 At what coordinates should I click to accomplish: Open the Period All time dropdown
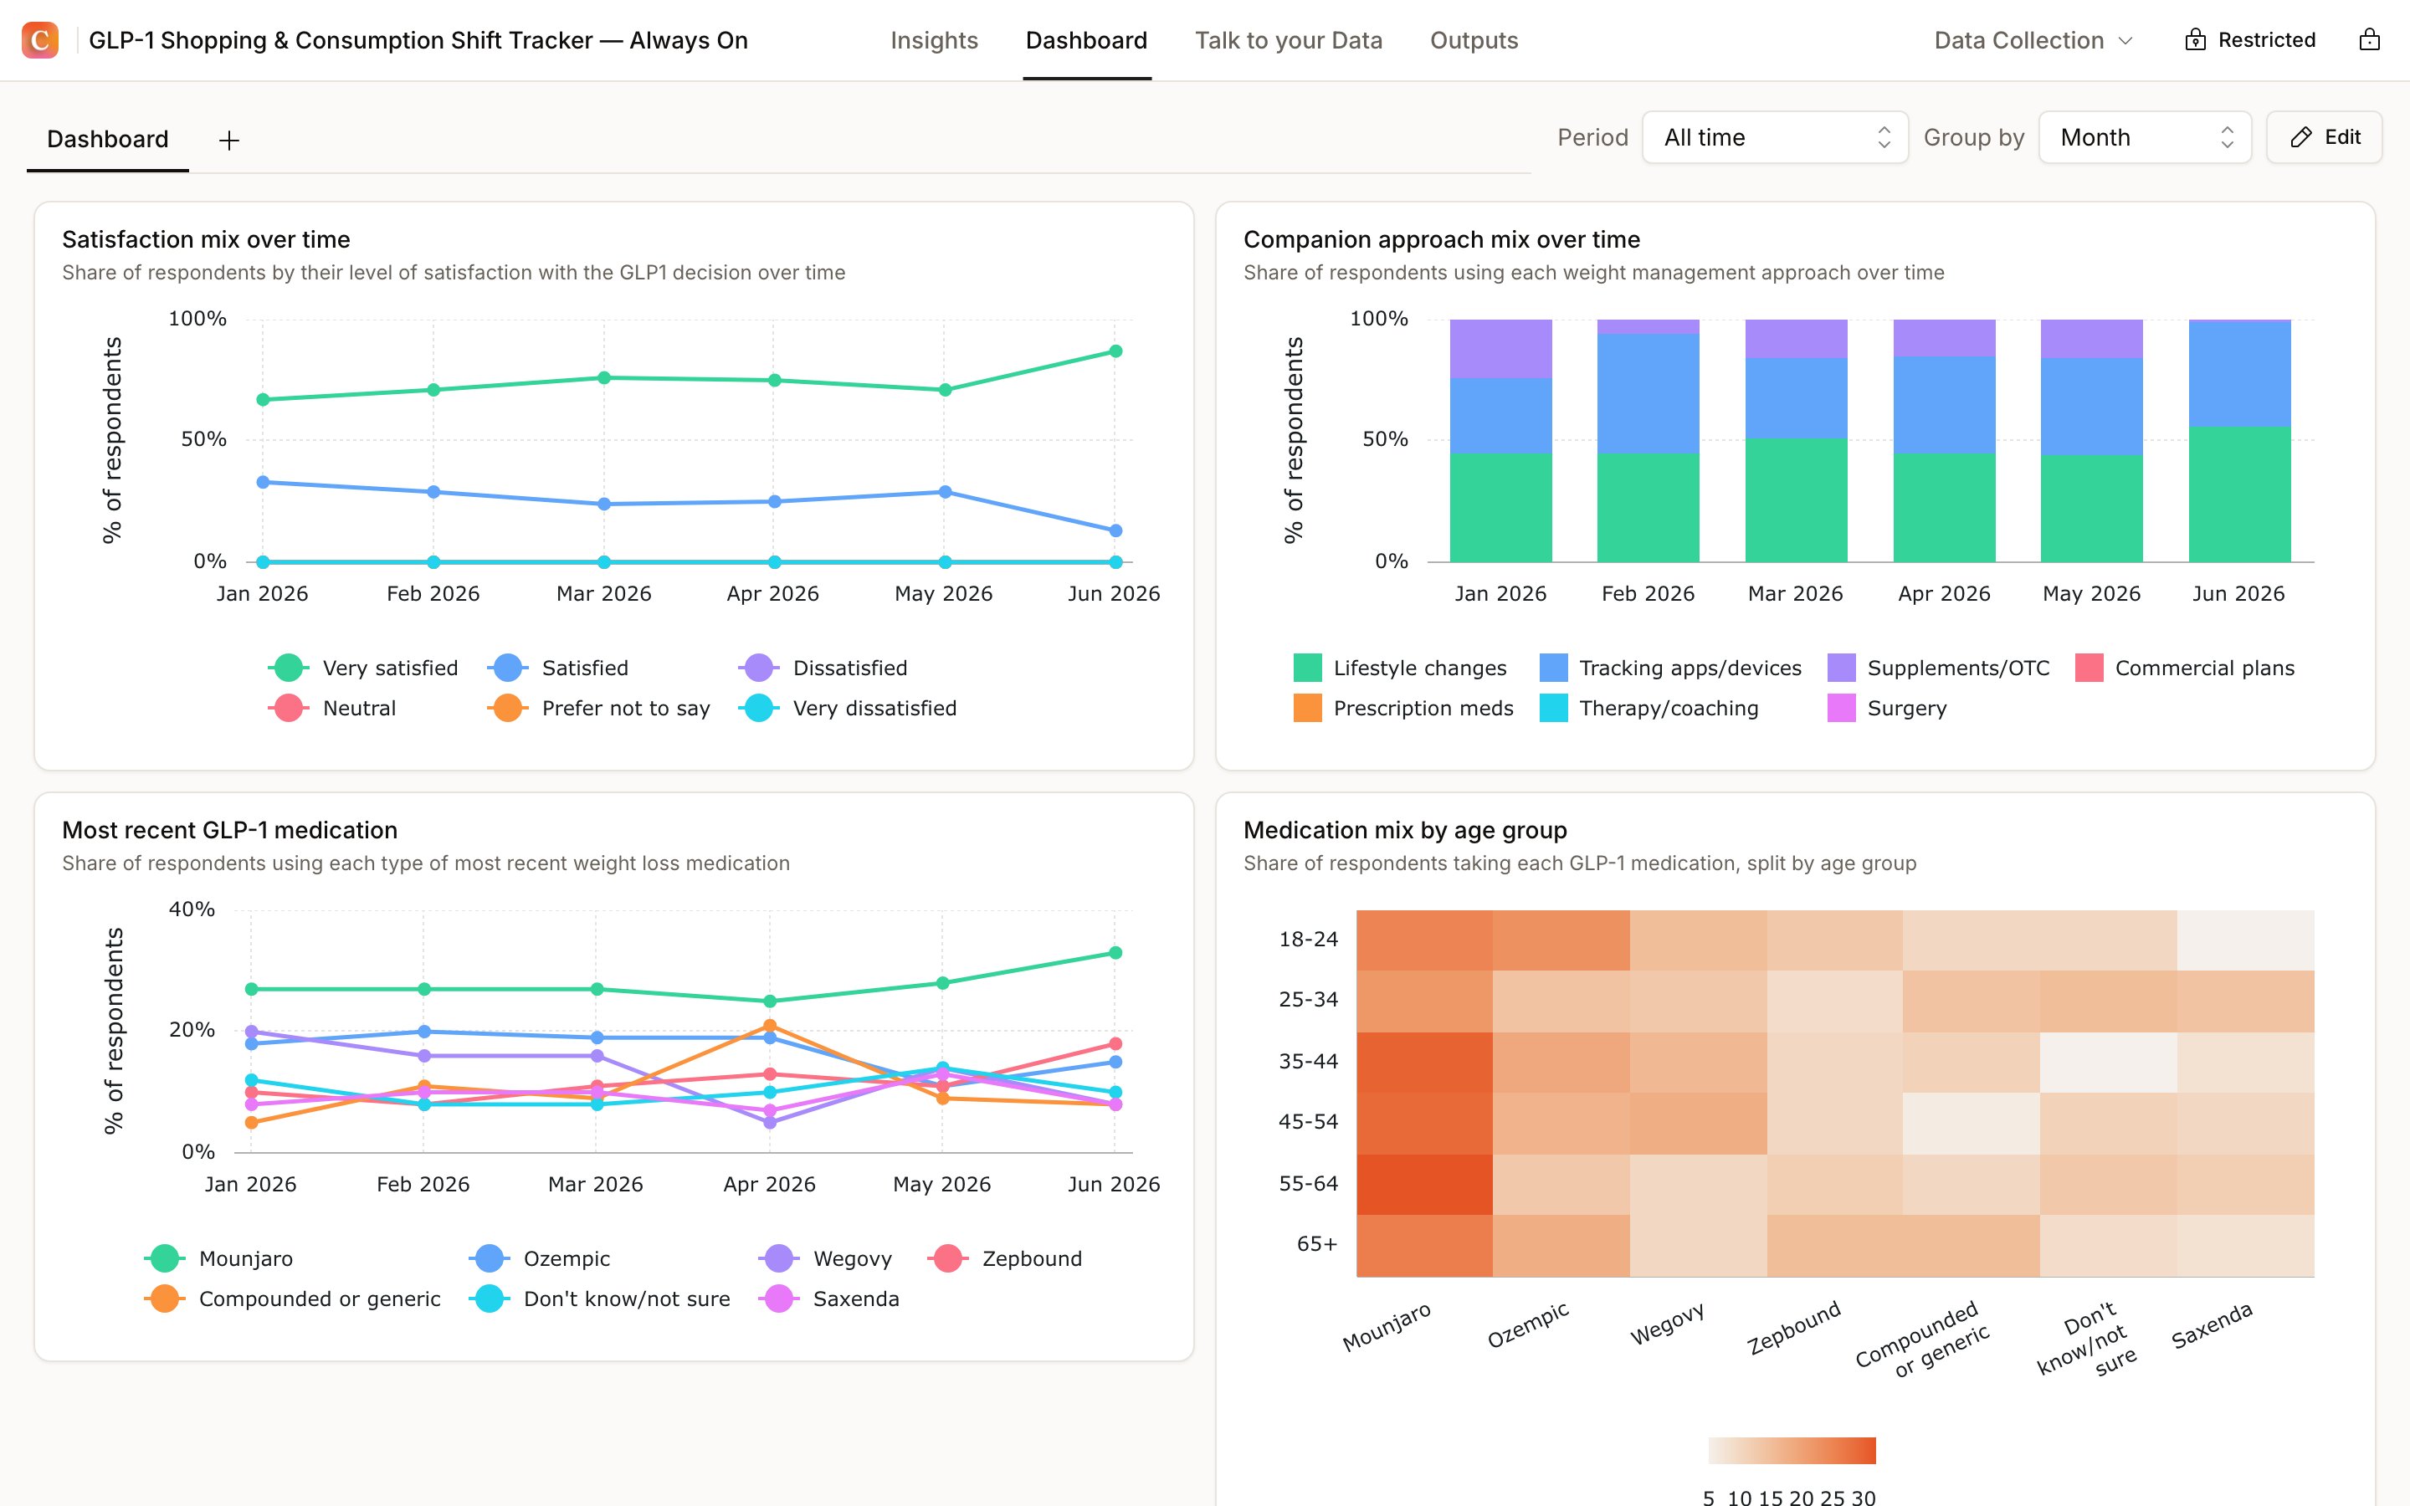click(x=1775, y=137)
